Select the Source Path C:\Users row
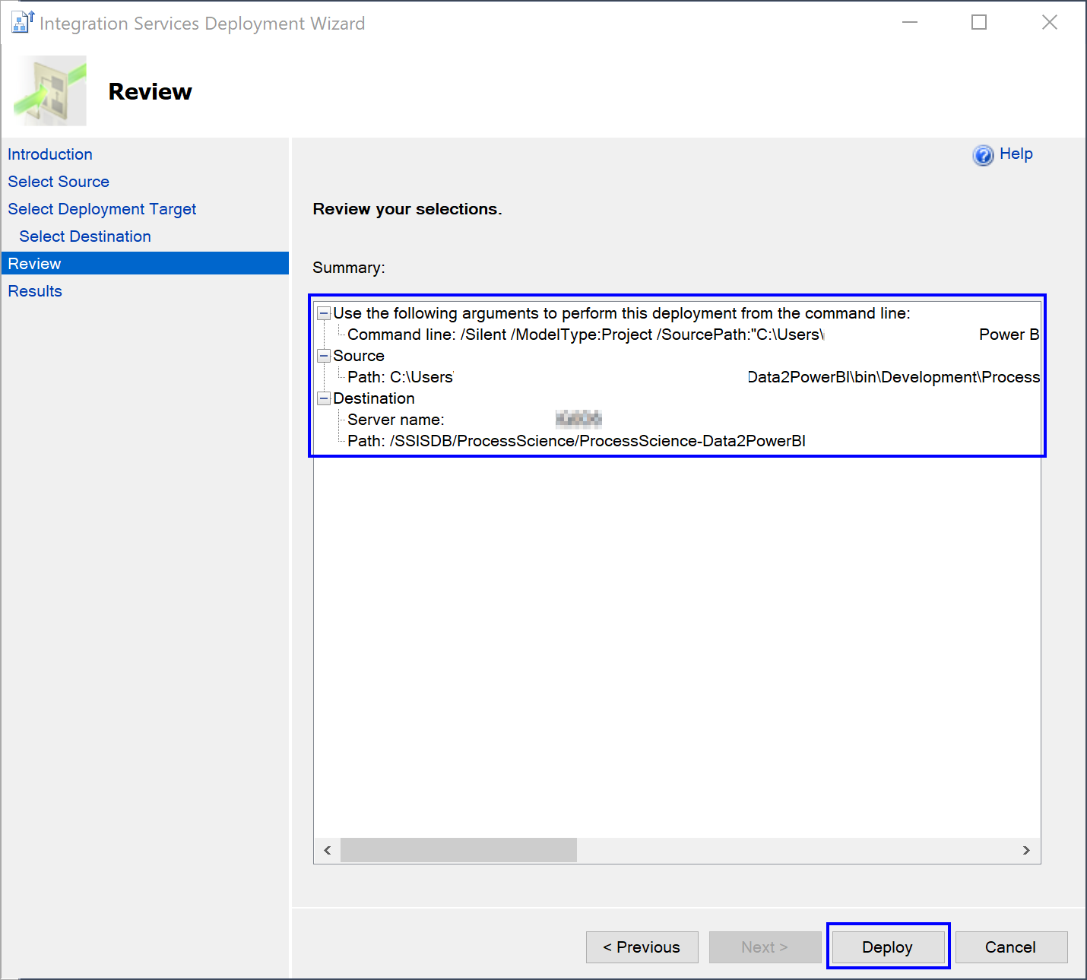 [693, 377]
